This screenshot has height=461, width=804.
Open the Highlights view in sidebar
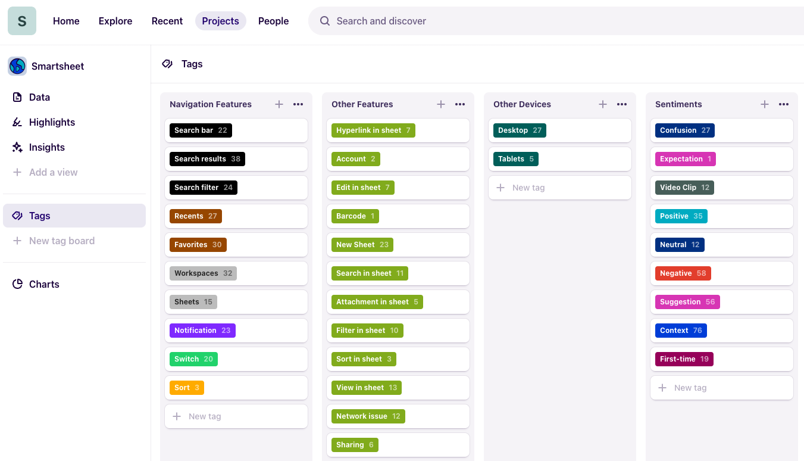74,122
